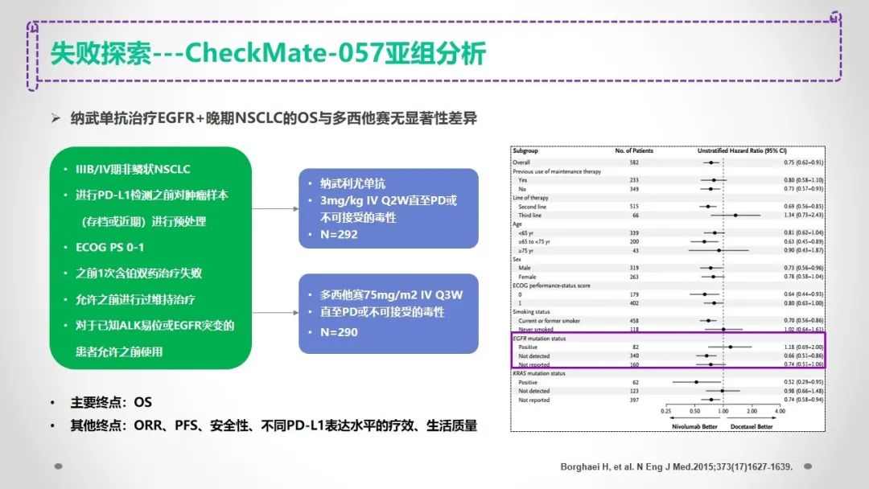This screenshot has width=869, height=489.
Task: Click the "EGFR mutation status" heading
Action: click(x=539, y=339)
